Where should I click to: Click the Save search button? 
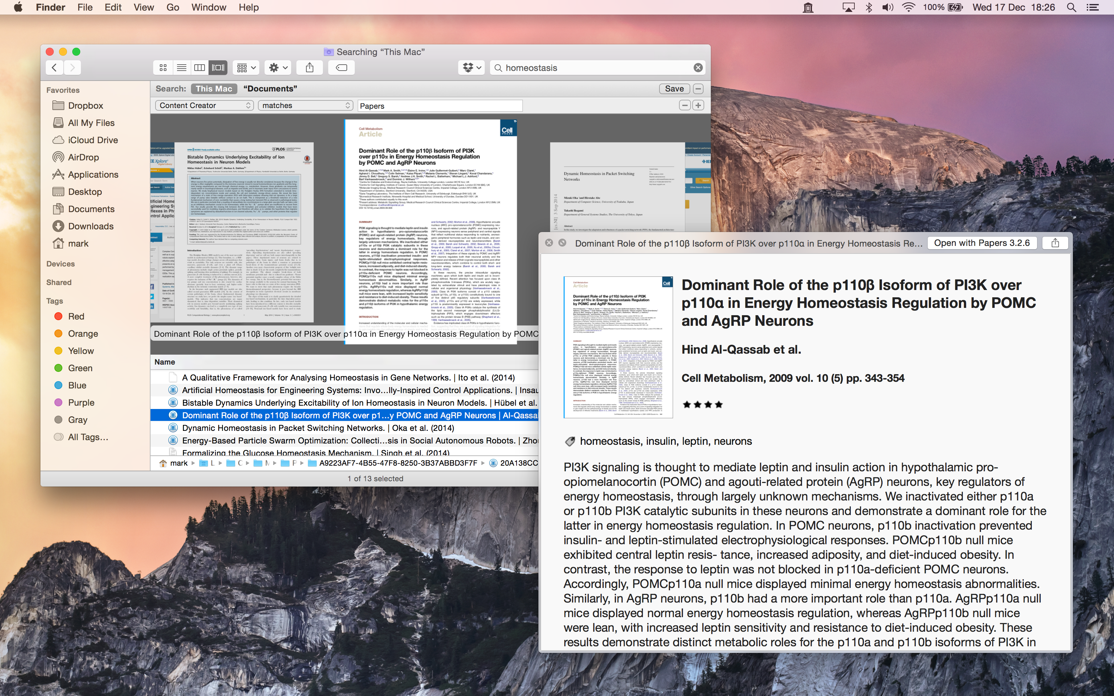coord(674,89)
